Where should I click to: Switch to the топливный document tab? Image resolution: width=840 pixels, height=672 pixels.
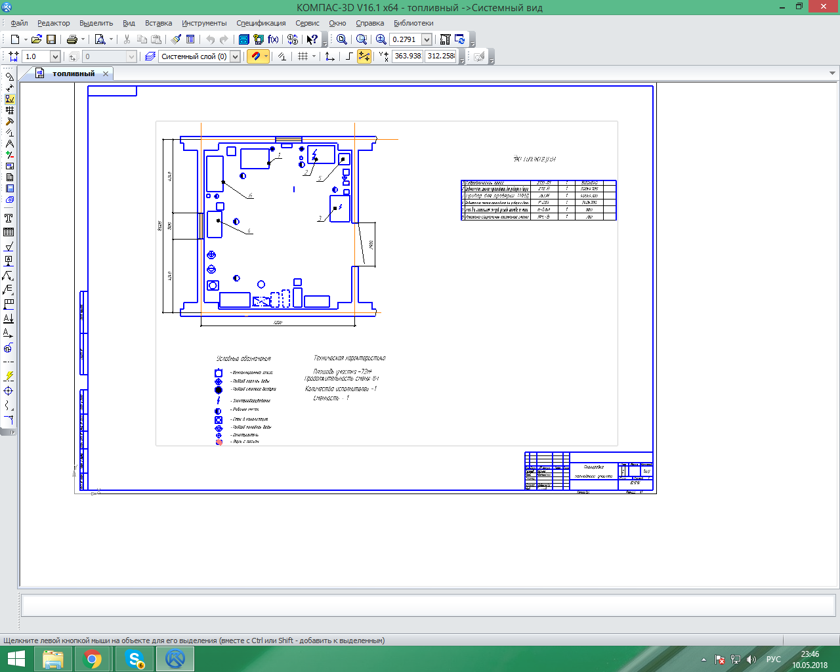[x=73, y=73]
